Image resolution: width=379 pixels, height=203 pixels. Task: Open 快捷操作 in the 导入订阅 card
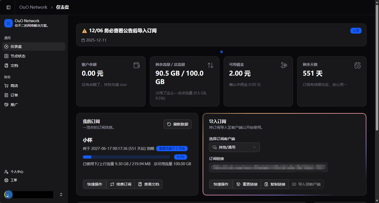[x=221, y=184]
